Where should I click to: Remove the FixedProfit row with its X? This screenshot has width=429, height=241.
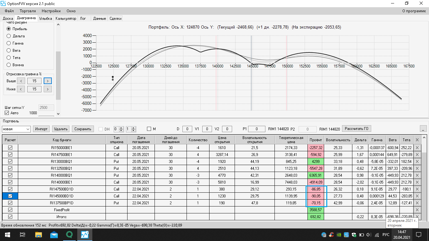(417, 210)
